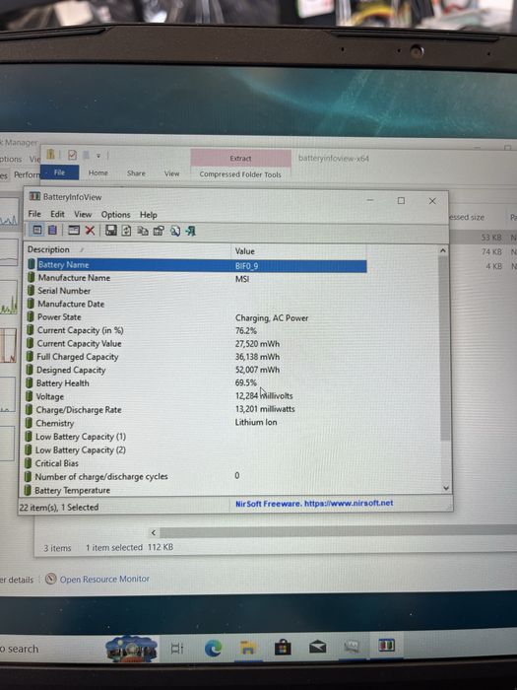
Task: Click the Save floppy disk toolbar icon
Action: [x=110, y=230]
